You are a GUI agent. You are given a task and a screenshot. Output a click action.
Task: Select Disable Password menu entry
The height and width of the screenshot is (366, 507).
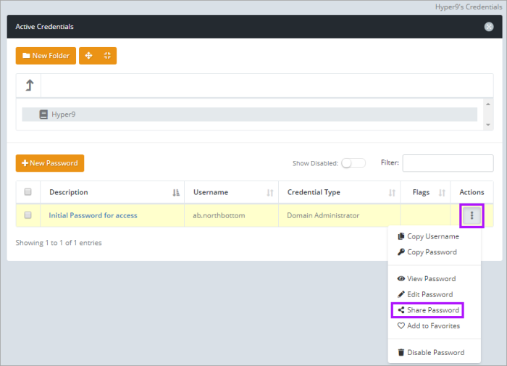point(431,352)
